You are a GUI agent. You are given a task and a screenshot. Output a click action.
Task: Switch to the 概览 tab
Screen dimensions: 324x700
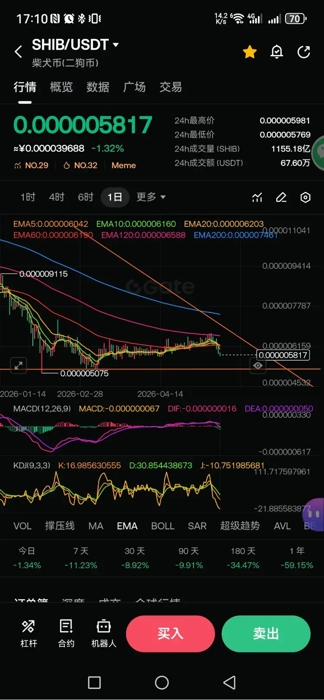[x=61, y=87]
